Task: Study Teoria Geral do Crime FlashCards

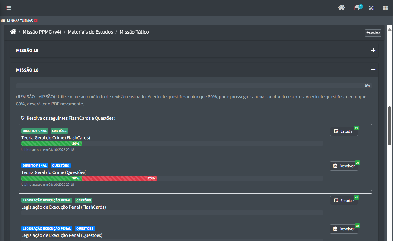Action: pyautogui.click(x=344, y=131)
